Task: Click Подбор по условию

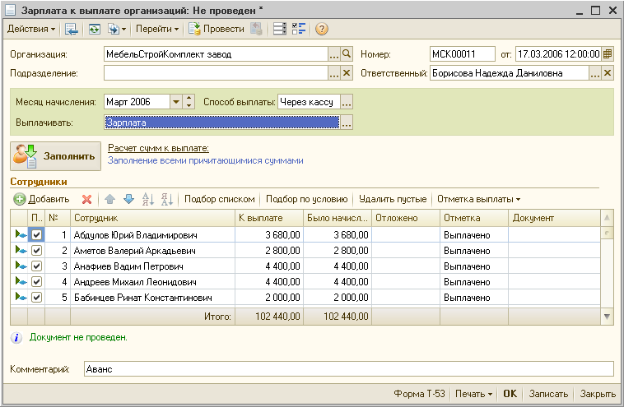Action: [306, 199]
